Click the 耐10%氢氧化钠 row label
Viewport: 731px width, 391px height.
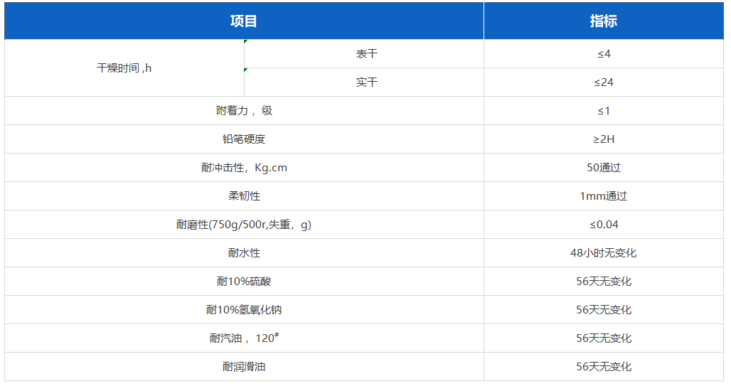tap(244, 310)
